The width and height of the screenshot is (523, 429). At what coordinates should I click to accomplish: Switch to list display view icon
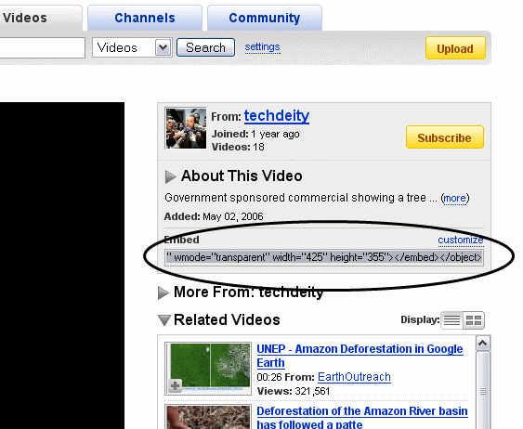pyautogui.click(x=451, y=320)
